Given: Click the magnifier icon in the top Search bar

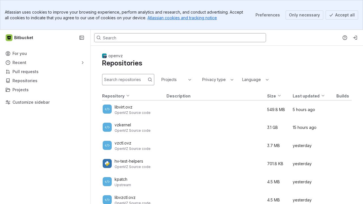Looking at the screenshot, I should [99, 38].
